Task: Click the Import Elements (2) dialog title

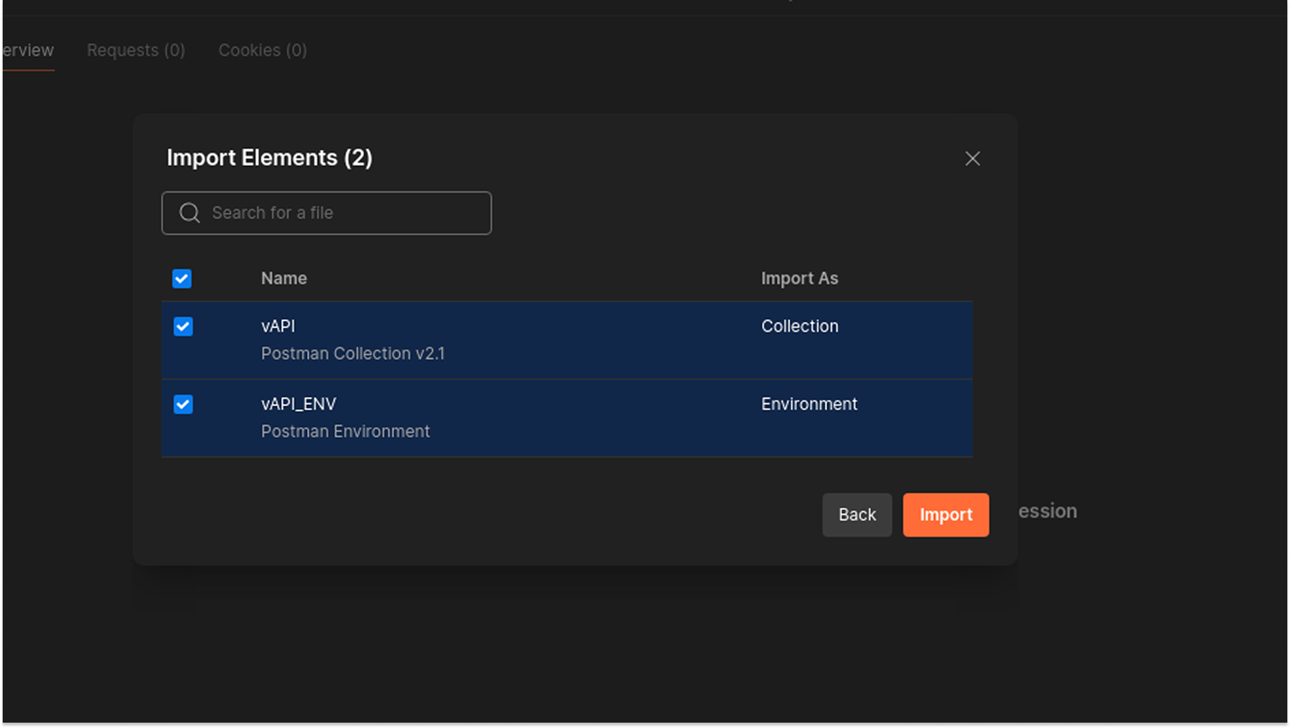Action: [x=270, y=158]
